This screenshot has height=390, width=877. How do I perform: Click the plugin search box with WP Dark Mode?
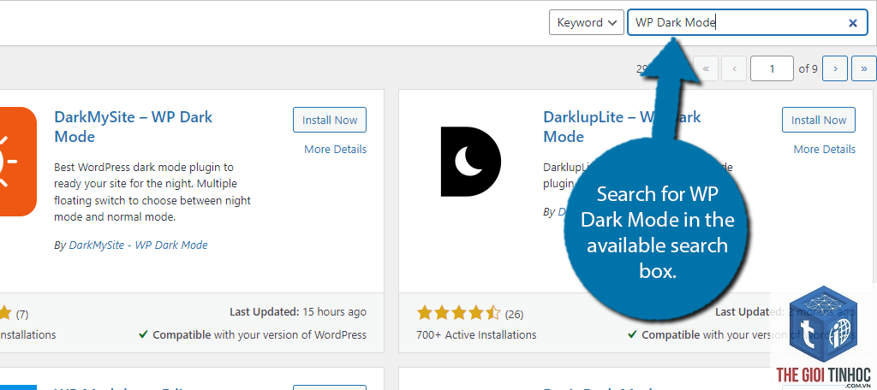click(x=747, y=22)
